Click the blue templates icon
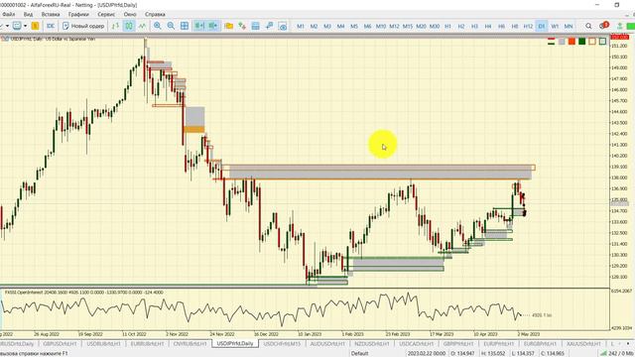This screenshot has width=635, height=357. pyautogui.click(x=256, y=26)
